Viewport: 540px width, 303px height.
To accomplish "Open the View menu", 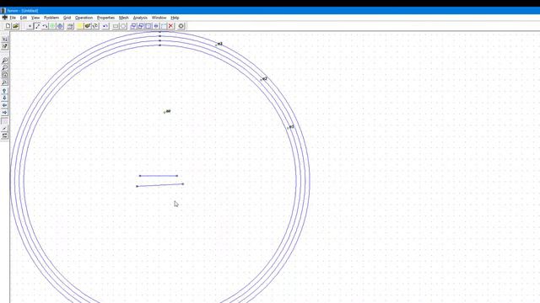I will point(35,18).
